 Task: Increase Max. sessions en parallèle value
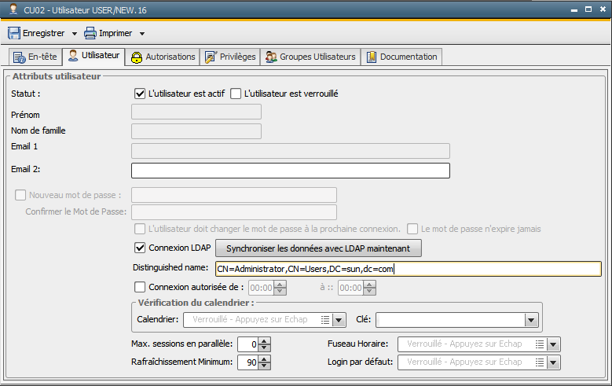coord(265,340)
